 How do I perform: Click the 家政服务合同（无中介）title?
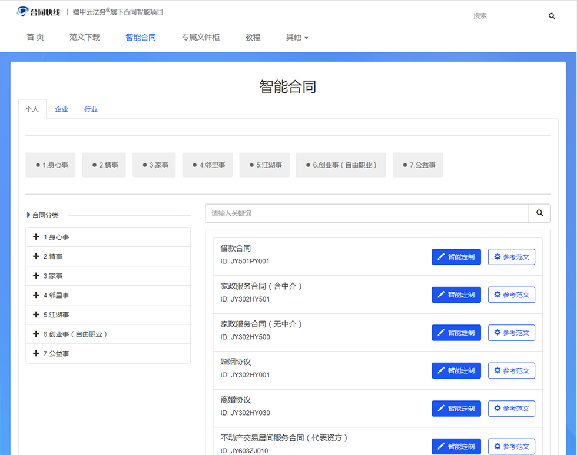pyautogui.click(x=261, y=324)
